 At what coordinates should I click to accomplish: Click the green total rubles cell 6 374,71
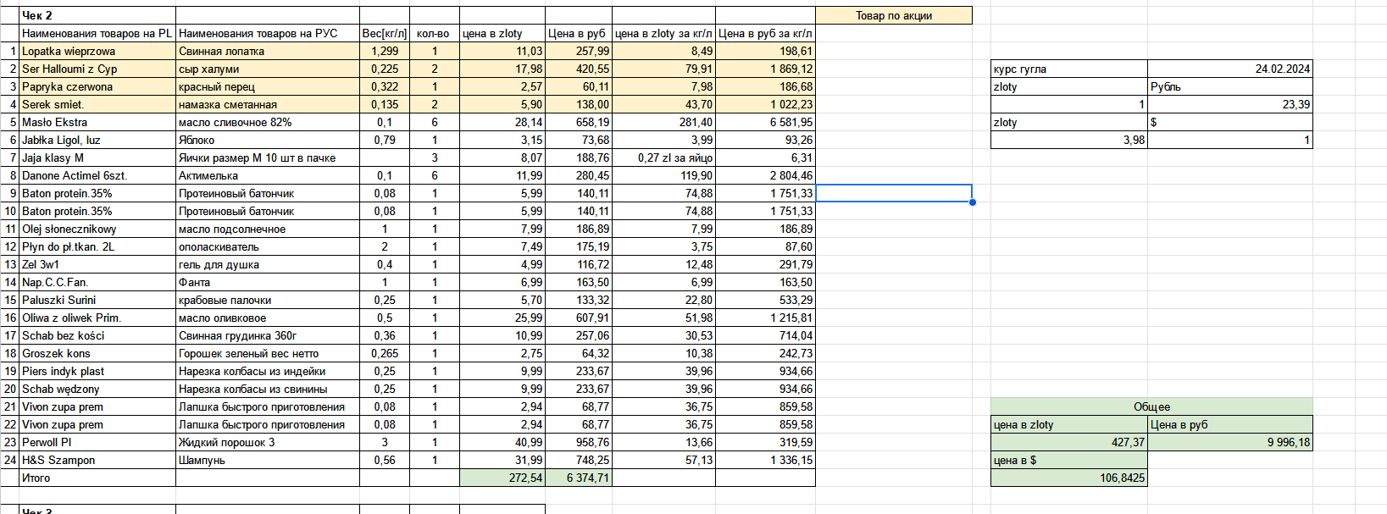click(578, 478)
